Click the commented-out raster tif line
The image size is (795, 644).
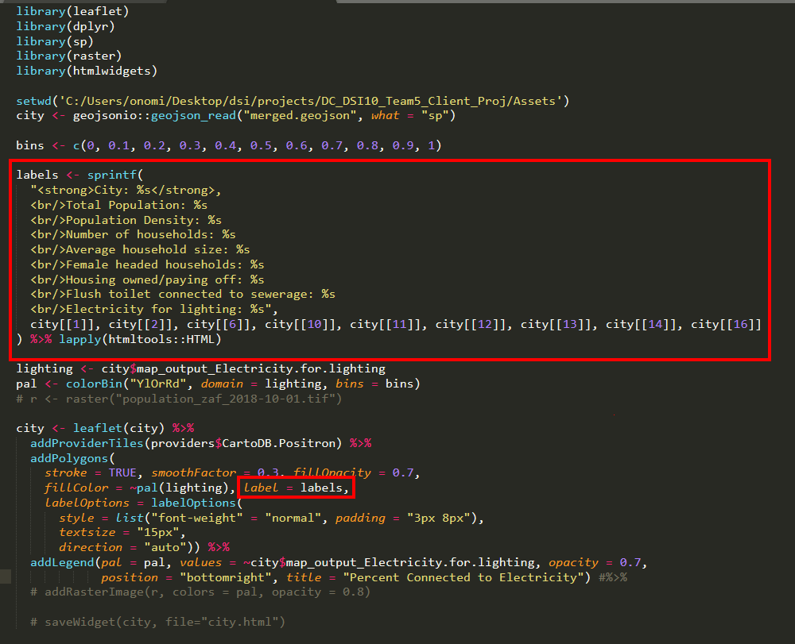point(179,399)
